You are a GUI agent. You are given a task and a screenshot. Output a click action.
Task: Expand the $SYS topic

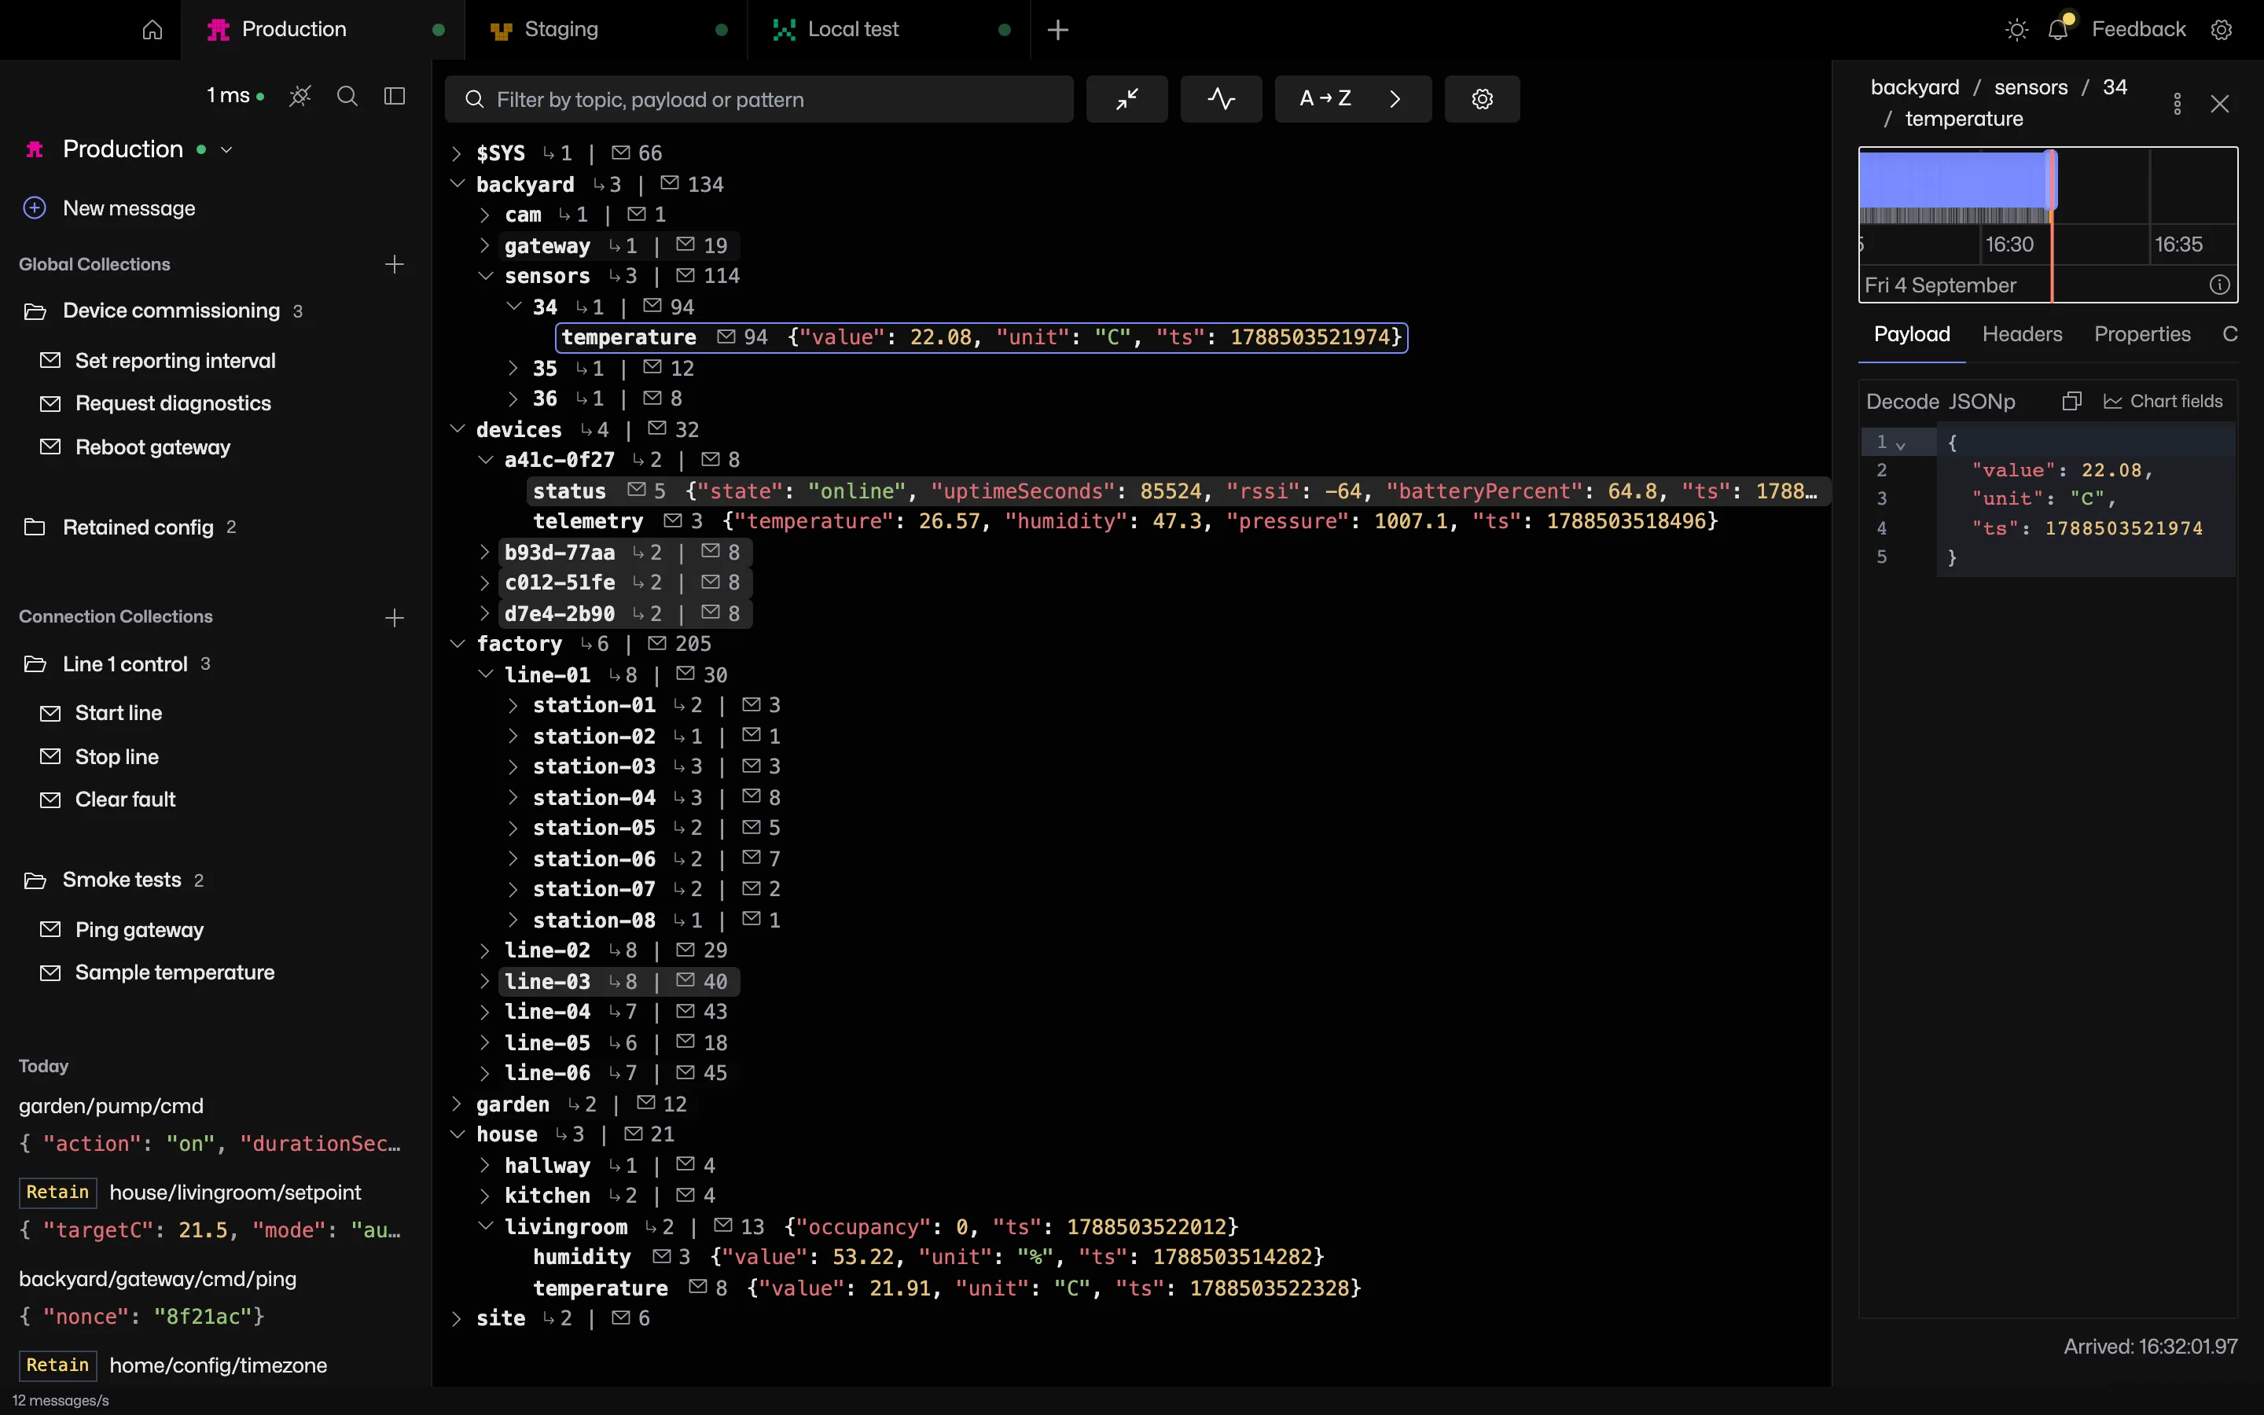(457, 153)
